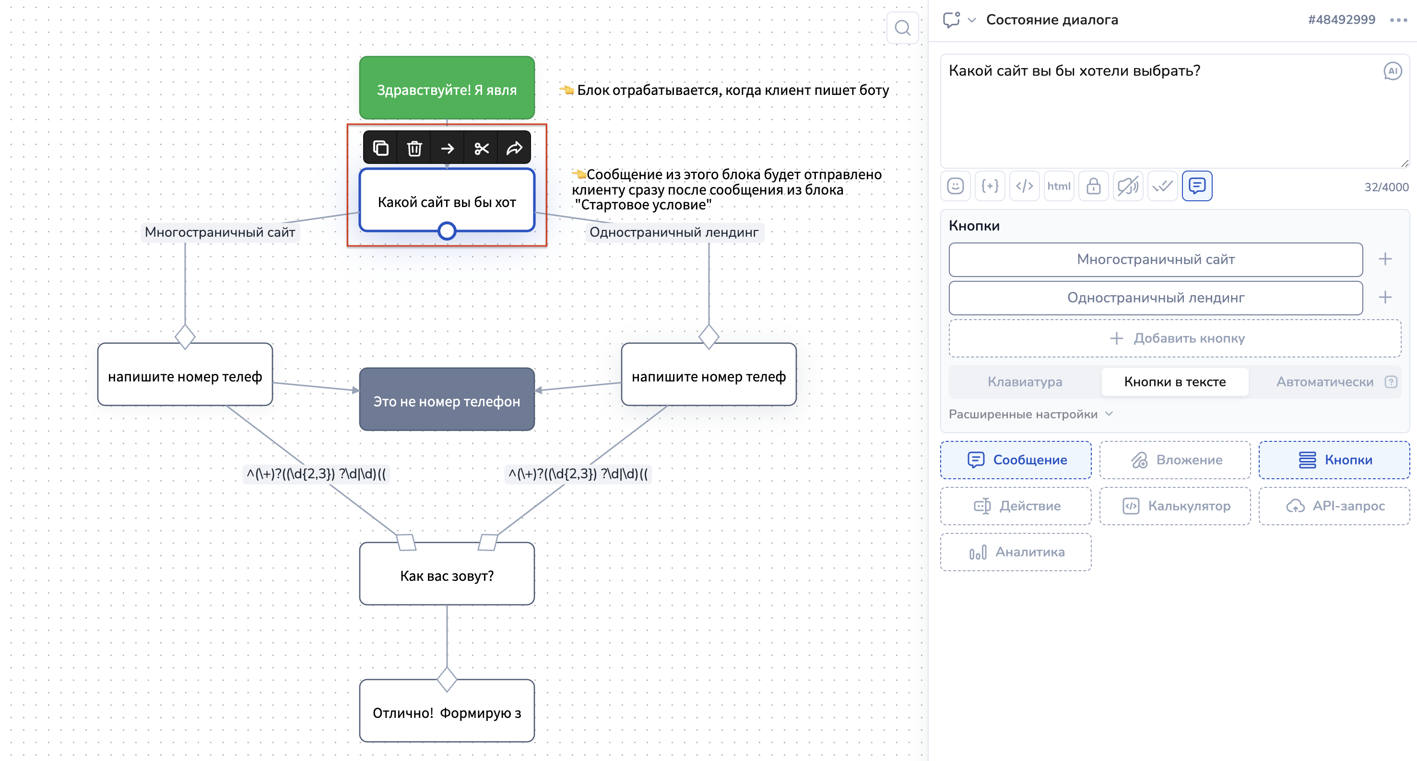
Task: Open the emoji picker icon
Action: click(956, 186)
